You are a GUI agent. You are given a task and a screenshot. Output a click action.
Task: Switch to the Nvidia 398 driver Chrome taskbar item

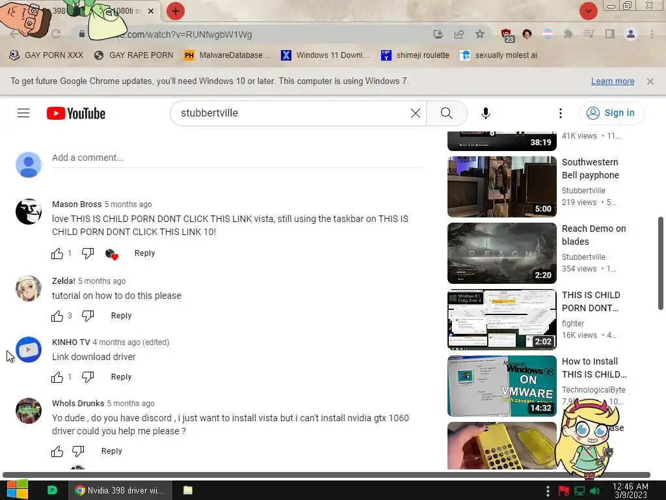pos(120,490)
